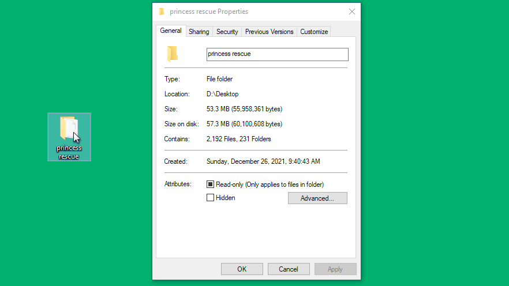Open the Advanced attributes dialog

click(x=317, y=198)
